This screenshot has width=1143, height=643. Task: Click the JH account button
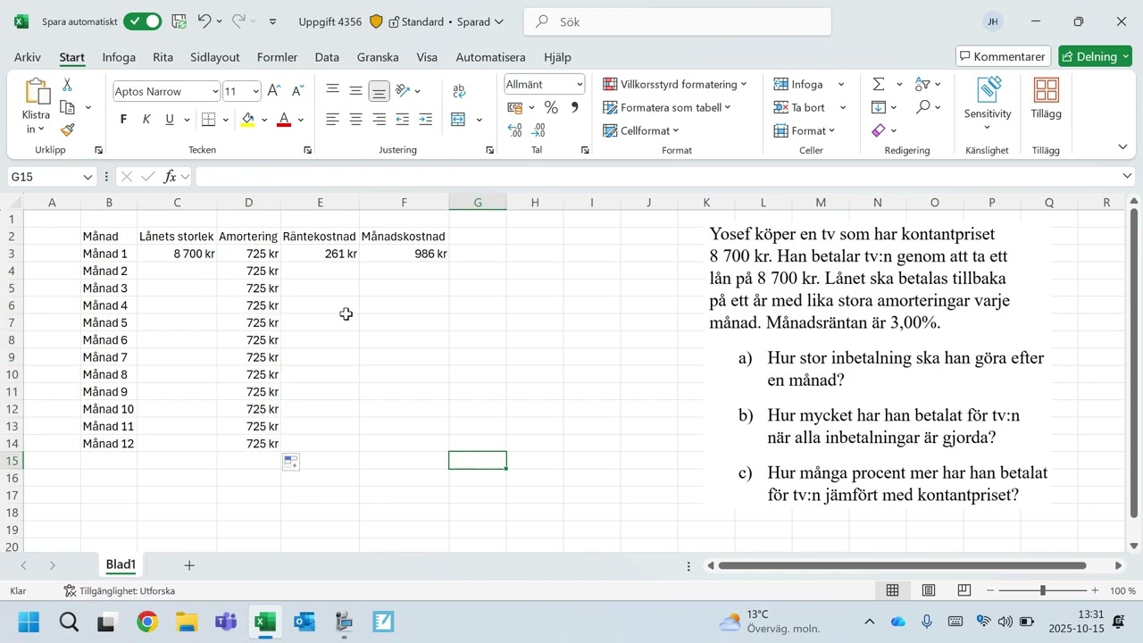pyautogui.click(x=993, y=21)
